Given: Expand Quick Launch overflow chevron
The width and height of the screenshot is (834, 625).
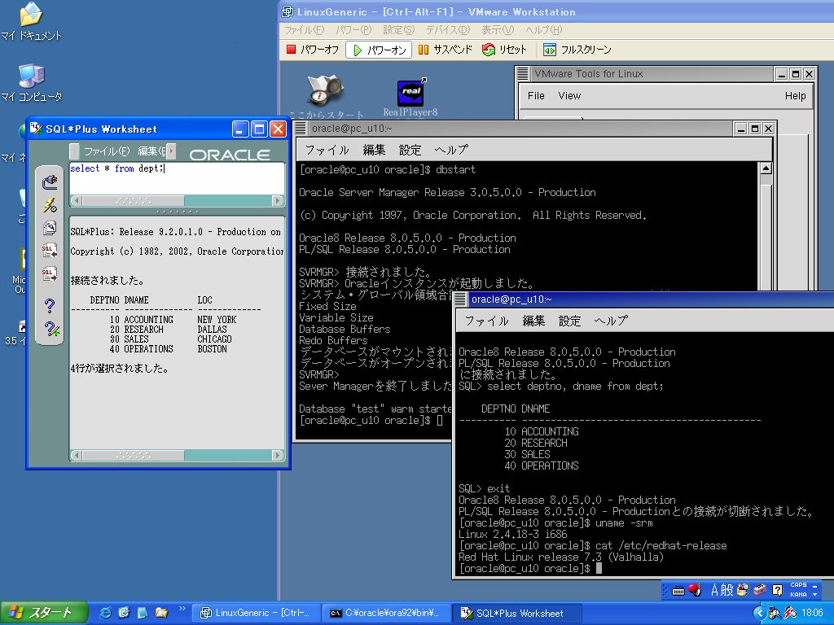Looking at the screenshot, I should pyautogui.click(x=182, y=609).
